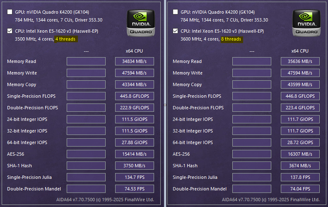This screenshot has width=328, height=207.
Task: Click the 134.7 FPS Julia result
Action: click(135, 177)
